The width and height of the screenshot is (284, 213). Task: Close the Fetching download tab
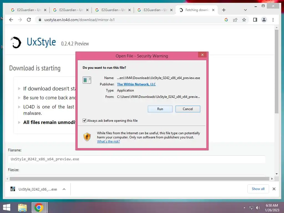(213, 10)
